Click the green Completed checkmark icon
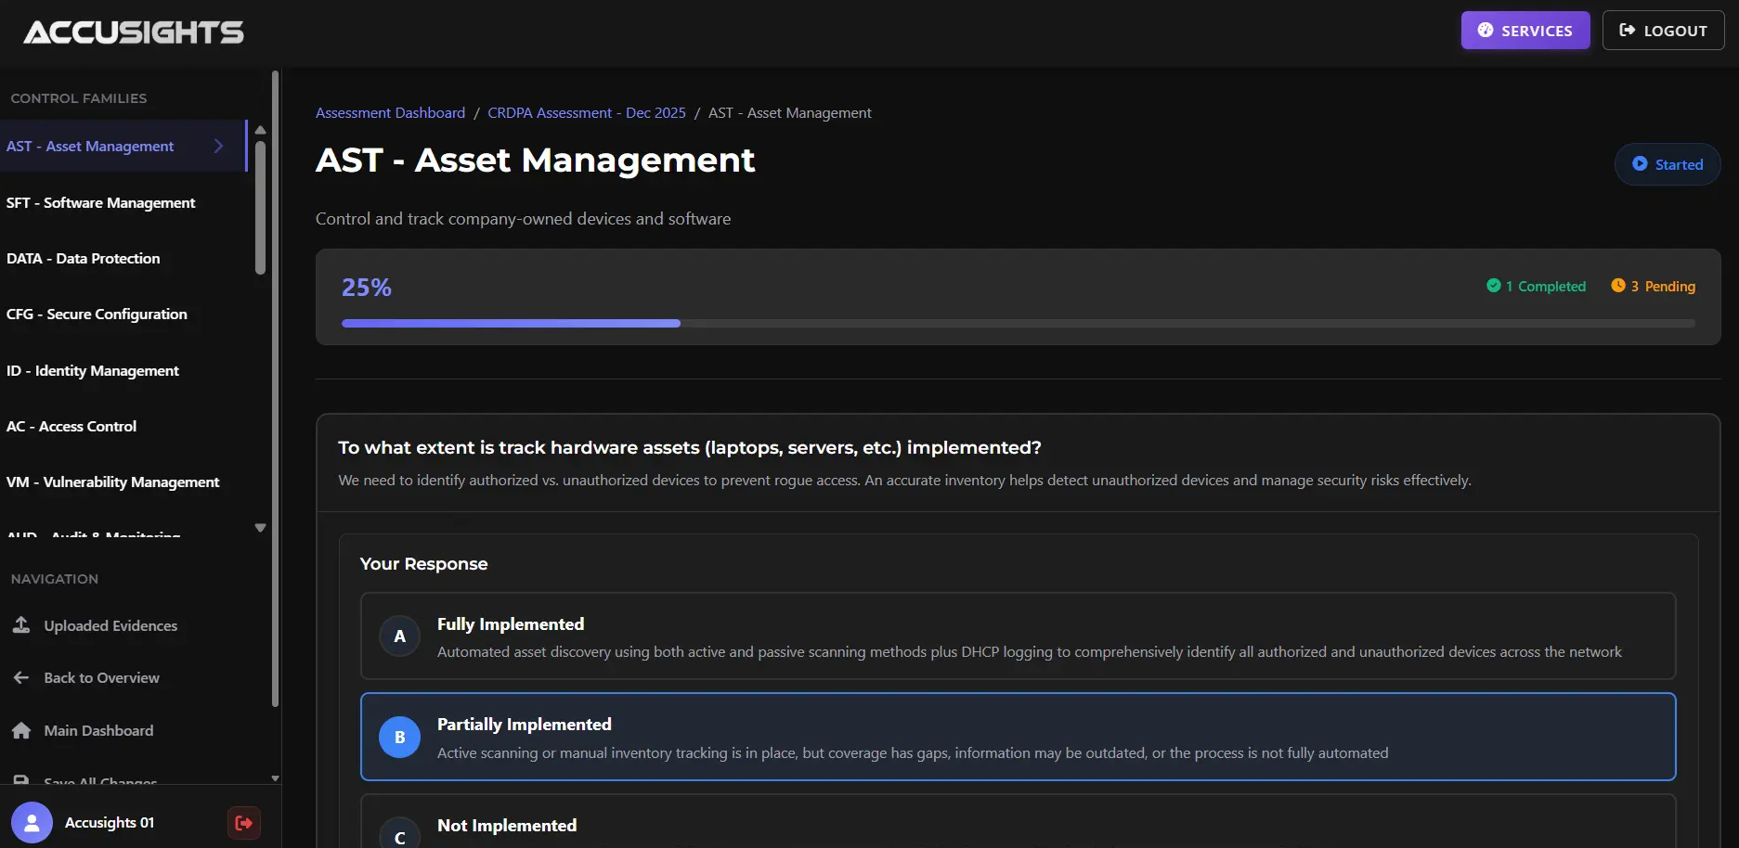Viewport: 1739px width, 848px height. pos(1493,286)
